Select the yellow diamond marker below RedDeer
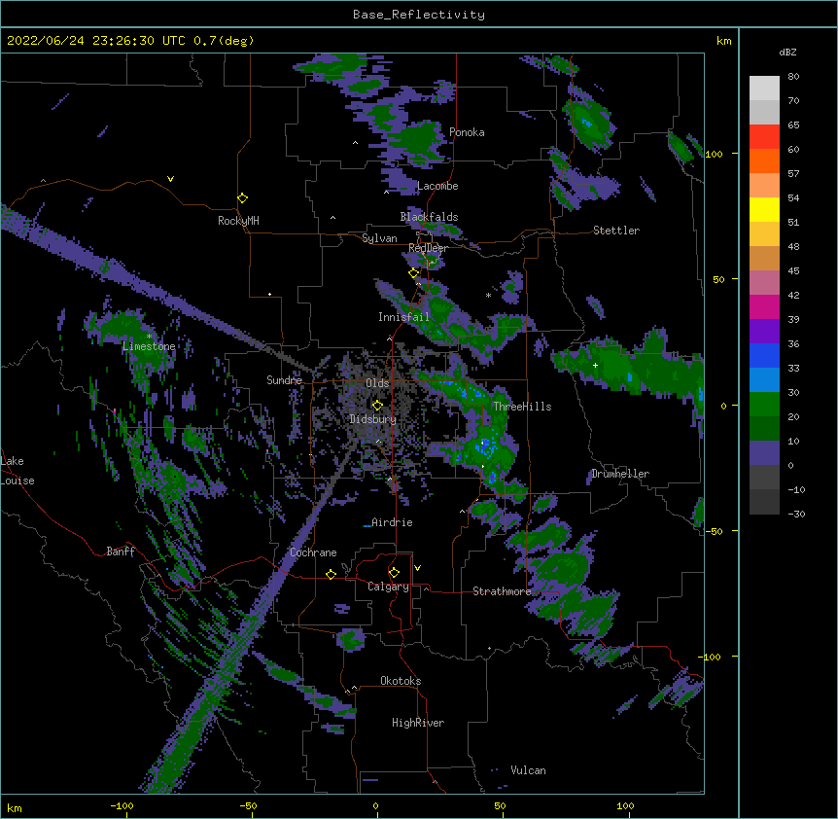 (x=414, y=273)
